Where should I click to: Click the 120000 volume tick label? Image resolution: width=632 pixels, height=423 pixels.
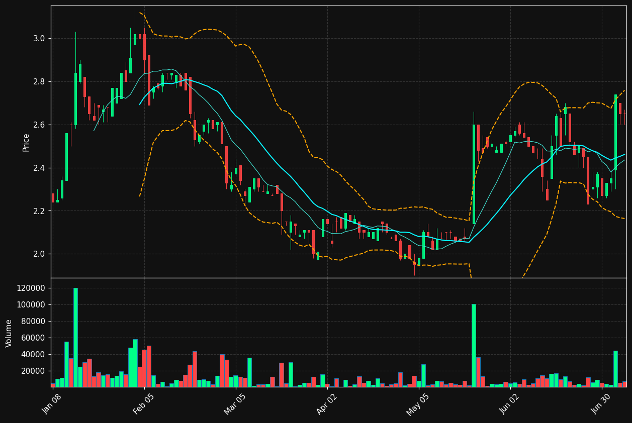coord(31,288)
